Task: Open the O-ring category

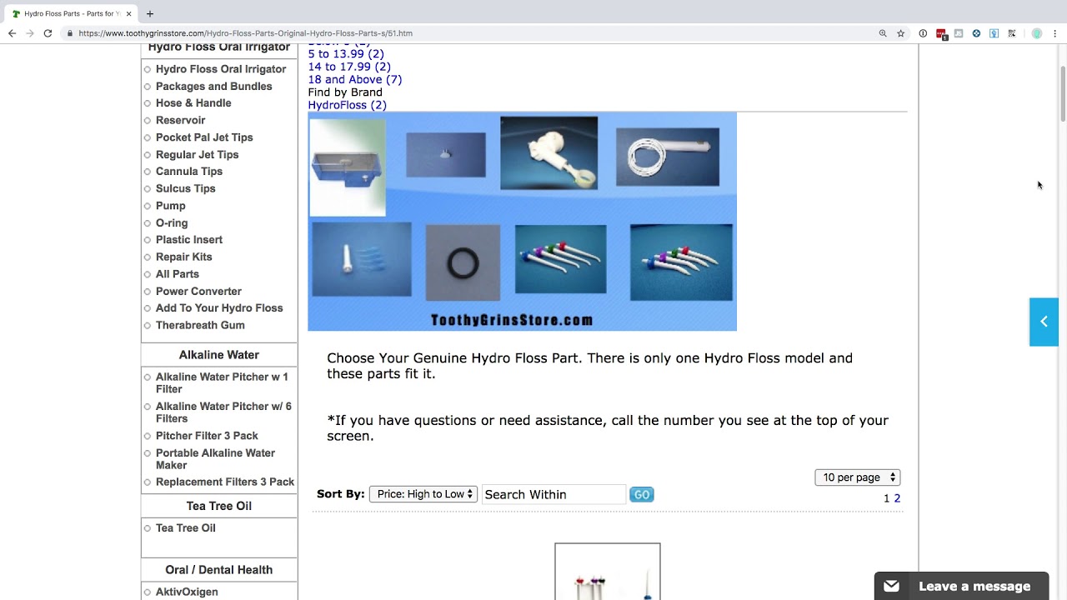Action: tap(172, 222)
